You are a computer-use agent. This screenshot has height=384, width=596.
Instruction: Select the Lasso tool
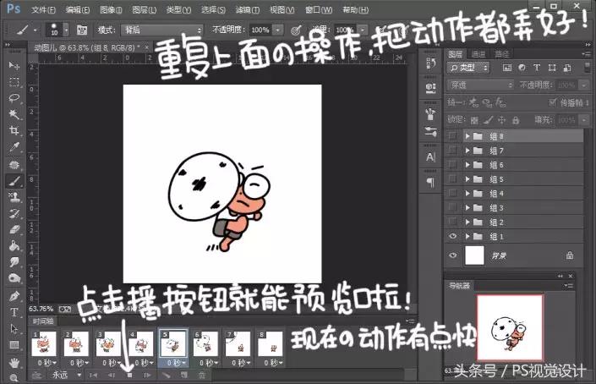[14, 98]
